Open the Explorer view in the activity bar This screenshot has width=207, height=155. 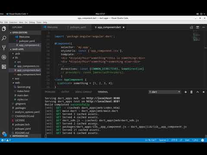[x=4, y=28]
